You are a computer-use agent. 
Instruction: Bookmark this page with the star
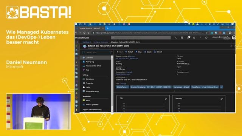[206, 33]
